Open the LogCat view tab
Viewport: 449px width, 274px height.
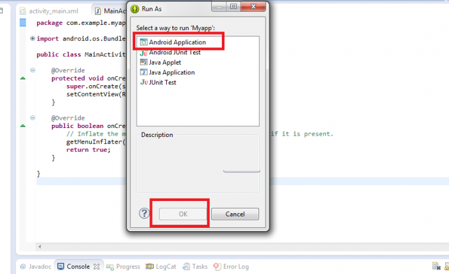(160, 266)
